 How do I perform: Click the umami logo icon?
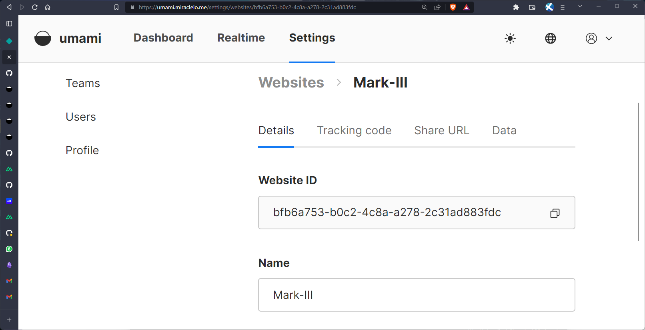click(43, 38)
